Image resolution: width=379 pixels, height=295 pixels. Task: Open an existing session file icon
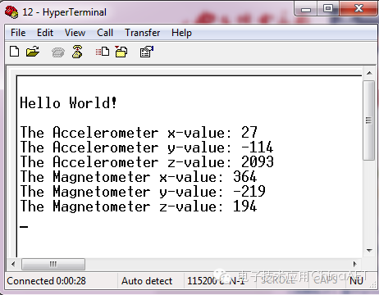[x=33, y=52]
